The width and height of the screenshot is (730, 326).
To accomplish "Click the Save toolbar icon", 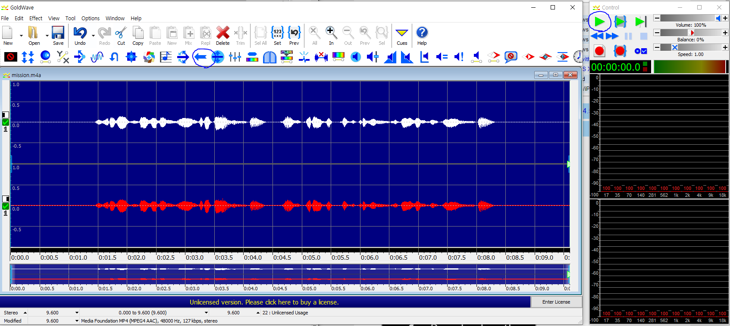I will point(58,35).
